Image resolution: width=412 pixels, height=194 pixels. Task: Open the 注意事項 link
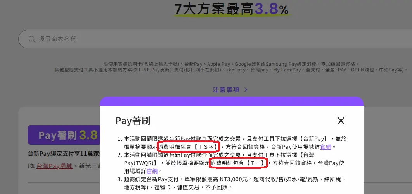click(226, 90)
